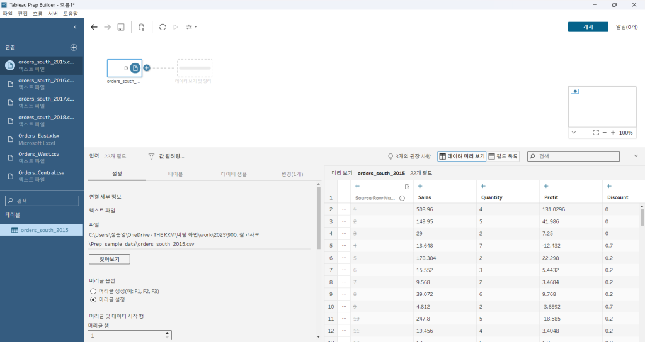
Task: Click 값 필터링 filter values button
Action: 166,157
